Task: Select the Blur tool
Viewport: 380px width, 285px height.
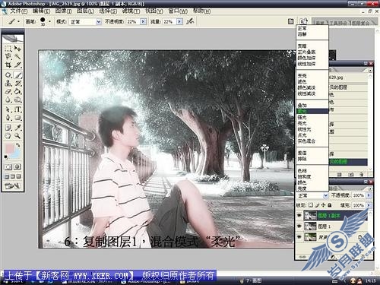Action: pyautogui.click(x=8, y=100)
